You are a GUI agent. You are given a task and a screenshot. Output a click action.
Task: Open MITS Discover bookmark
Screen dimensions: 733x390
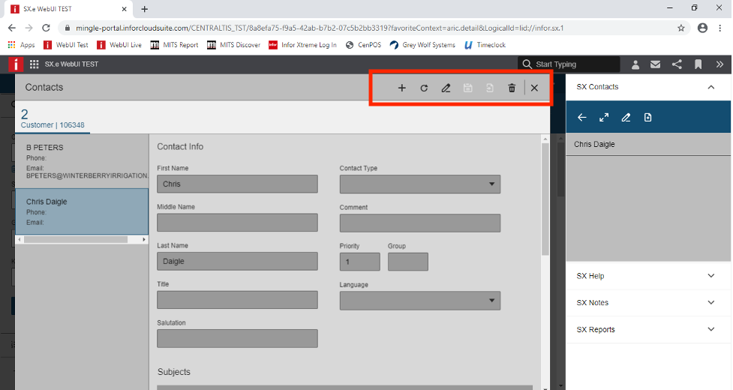tap(234, 45)
